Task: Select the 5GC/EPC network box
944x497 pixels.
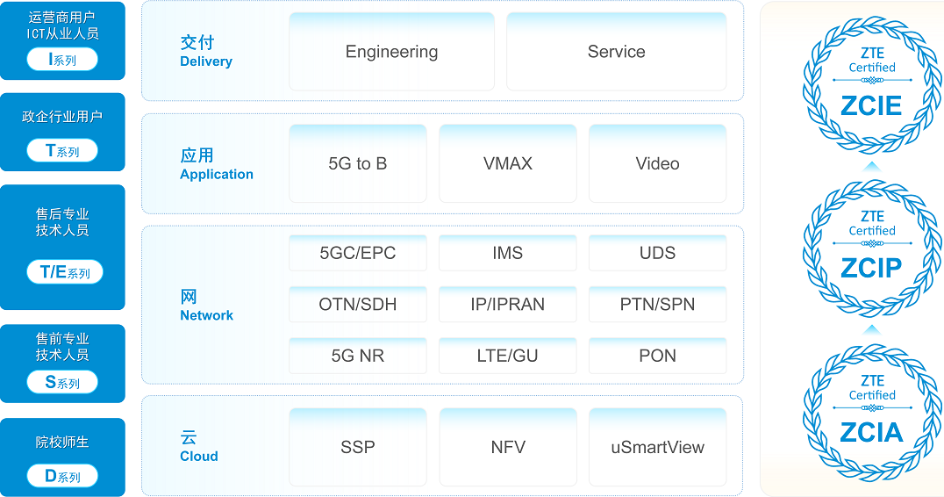Action: tap(358, 253)
